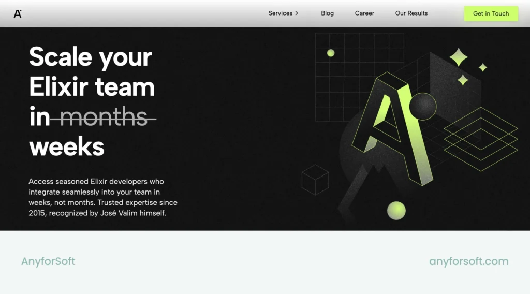Click the large green sparkle star
Viewport: 530px width, 294px height.
[459, 57]
